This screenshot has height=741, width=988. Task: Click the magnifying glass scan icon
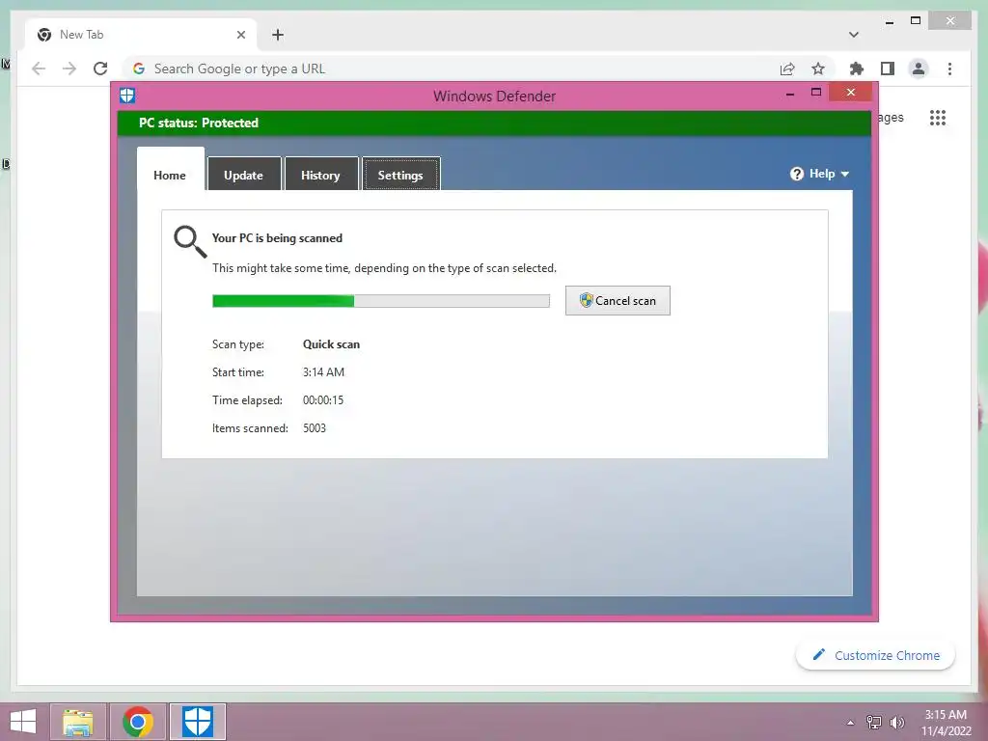190,241
